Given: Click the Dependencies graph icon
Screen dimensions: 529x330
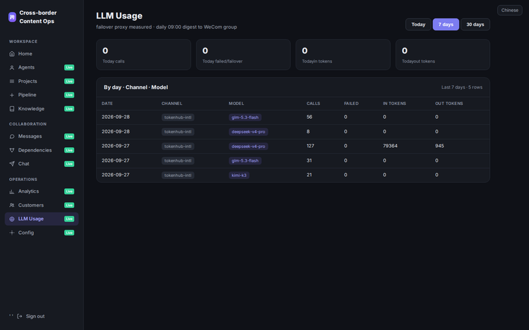Looking at the screenshot, I should [x=12, y=150].
